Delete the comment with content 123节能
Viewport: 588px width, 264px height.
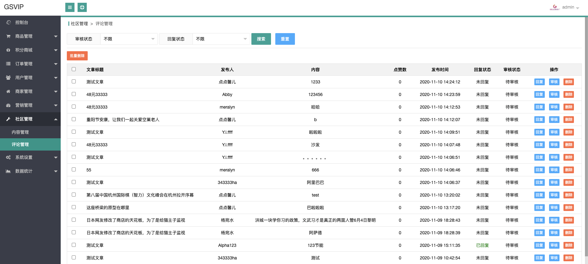coord(569,245)
